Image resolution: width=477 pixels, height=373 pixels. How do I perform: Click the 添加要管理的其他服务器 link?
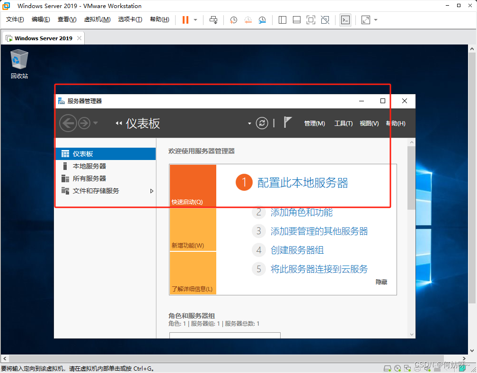(319, 231)
